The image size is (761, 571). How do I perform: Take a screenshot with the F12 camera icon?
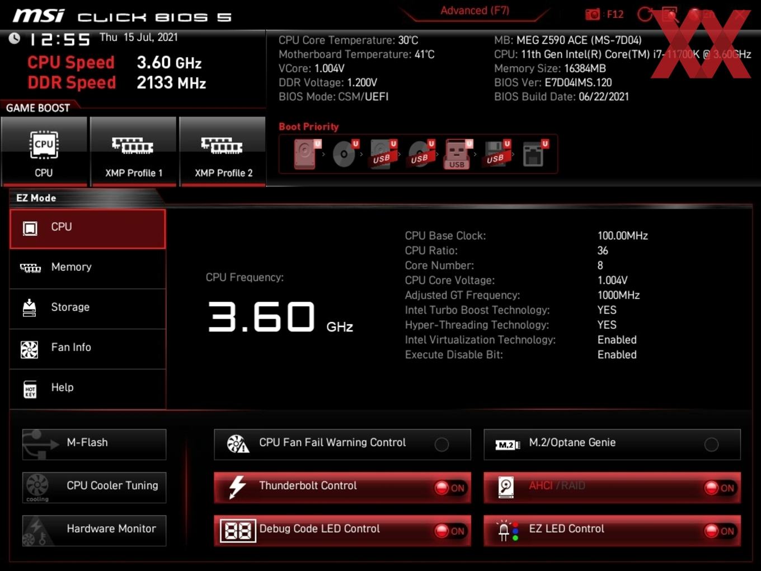tap(593, 14)
